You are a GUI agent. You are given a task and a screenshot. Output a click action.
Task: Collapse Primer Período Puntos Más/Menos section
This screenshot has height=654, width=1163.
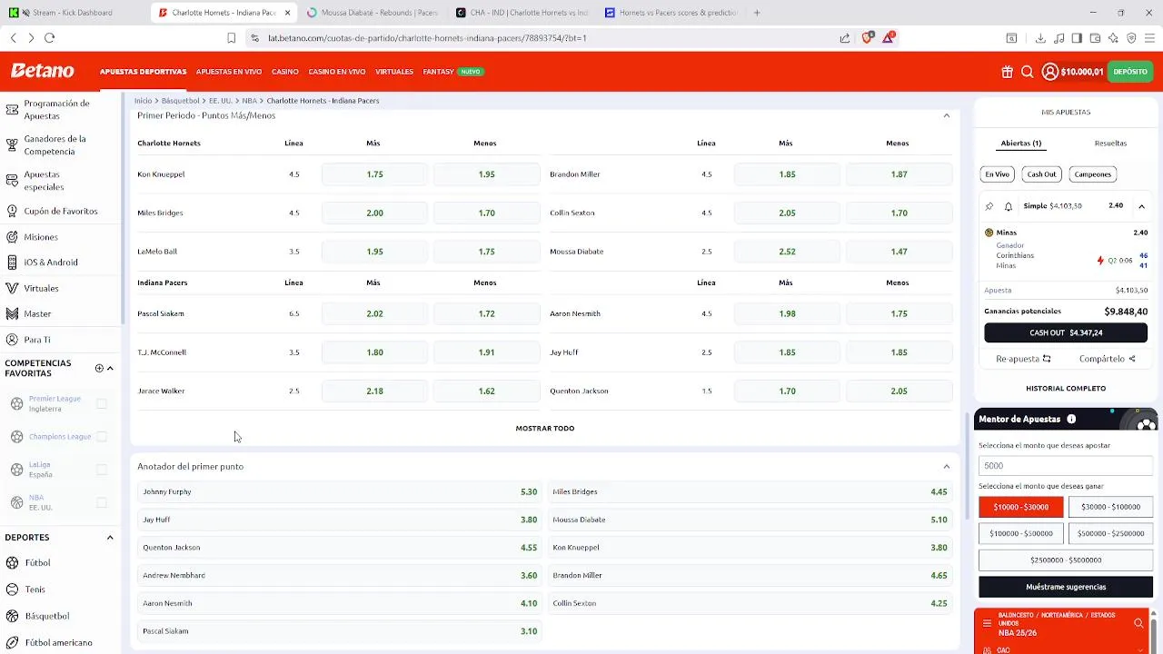[946, 116]
